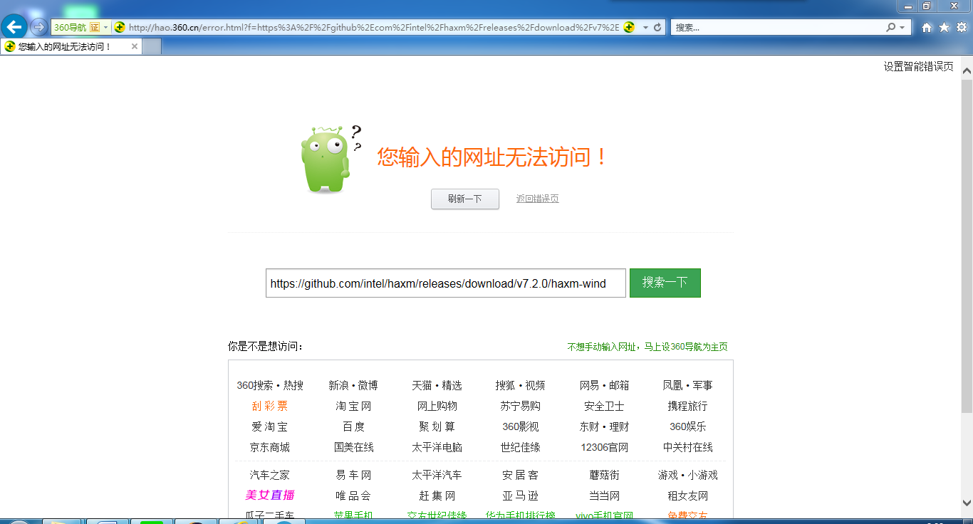973x524 pixels.
Task: Click the 360导航 certified badge in address bar
Action: [x=77, y=28]
